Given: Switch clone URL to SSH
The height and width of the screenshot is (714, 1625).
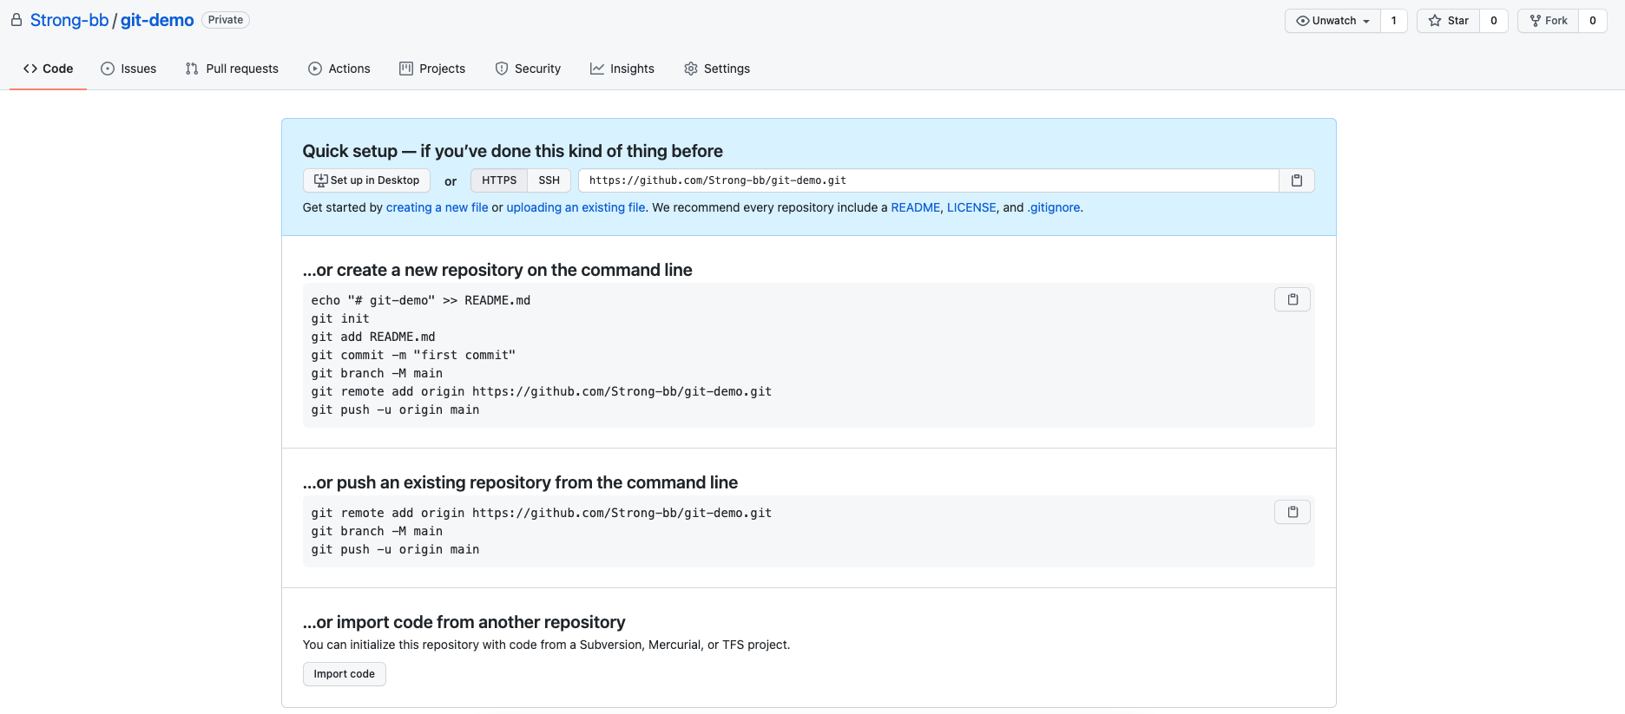Looking at the screenshot, I should click(549, 180).
